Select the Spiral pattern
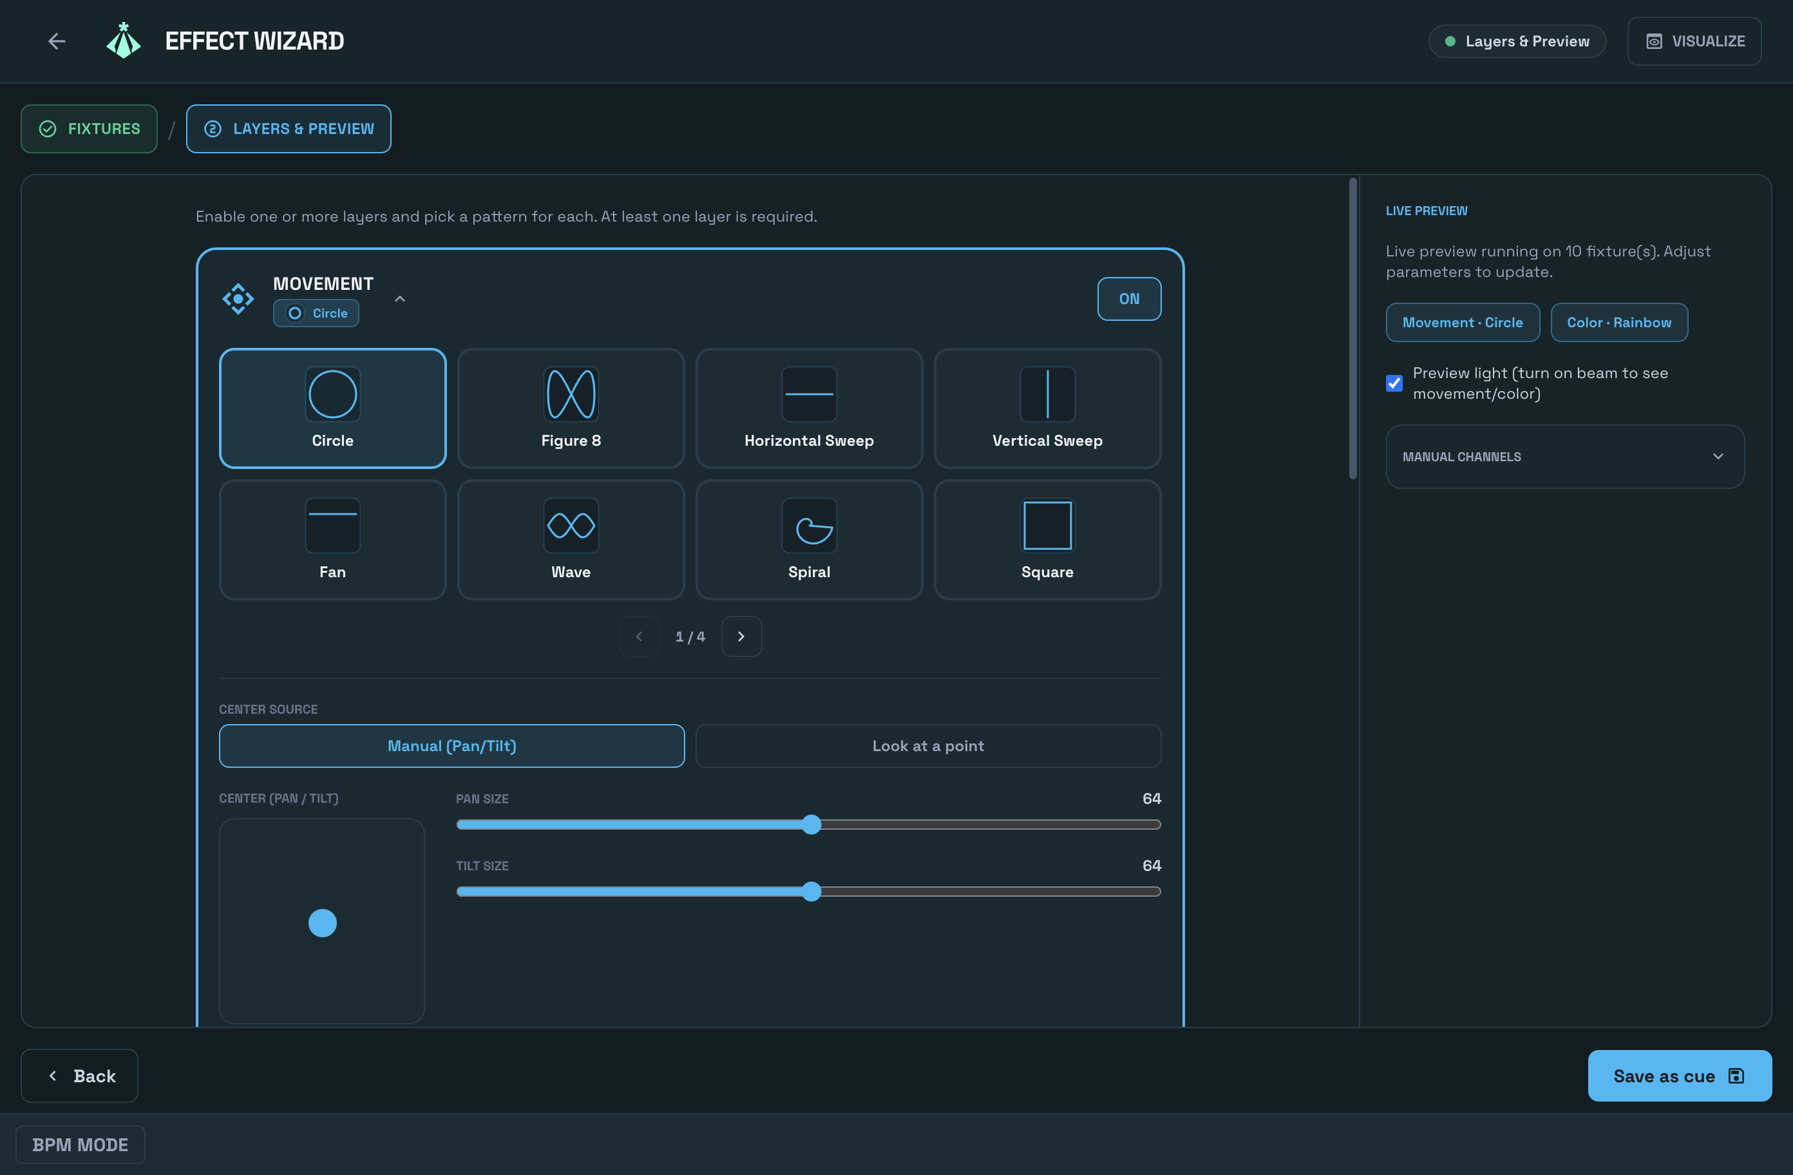 click(x=809, y=540)
